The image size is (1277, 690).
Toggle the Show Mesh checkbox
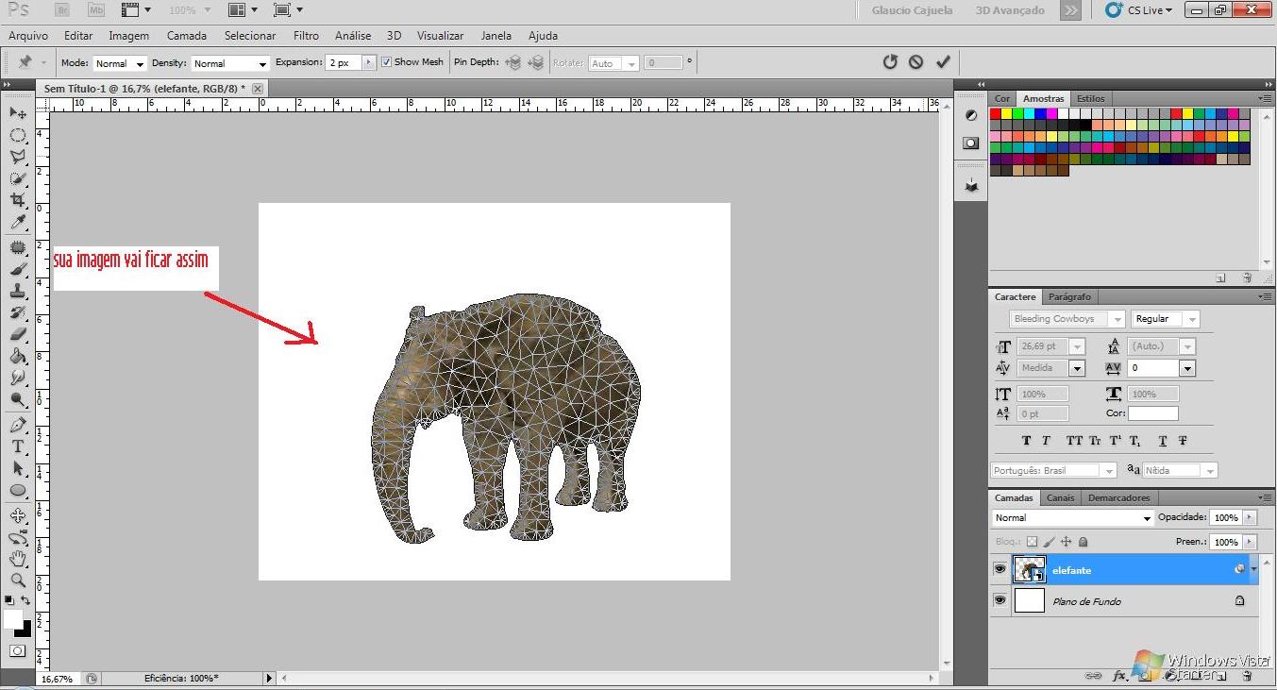tap(386, 62)
